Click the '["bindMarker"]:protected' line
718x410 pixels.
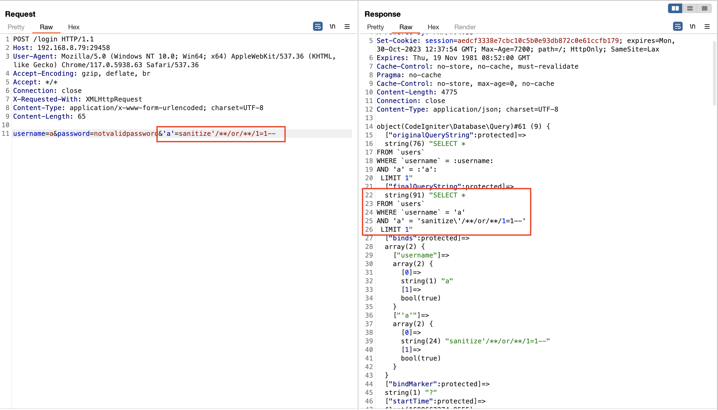pyautogui.click(x=437, y=384)
